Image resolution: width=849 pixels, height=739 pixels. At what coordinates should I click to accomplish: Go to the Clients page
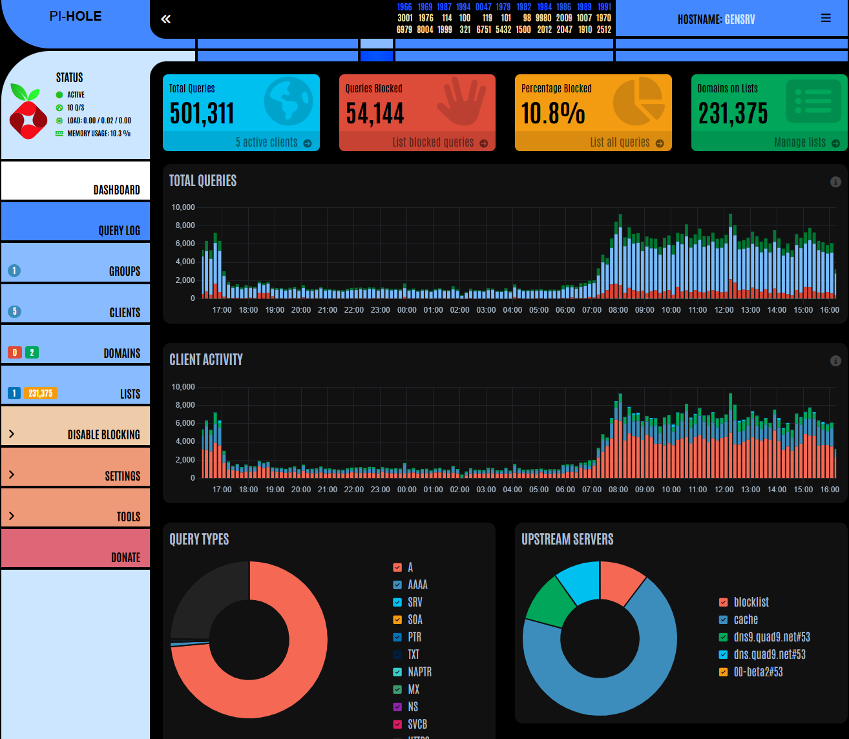point(124,313)
